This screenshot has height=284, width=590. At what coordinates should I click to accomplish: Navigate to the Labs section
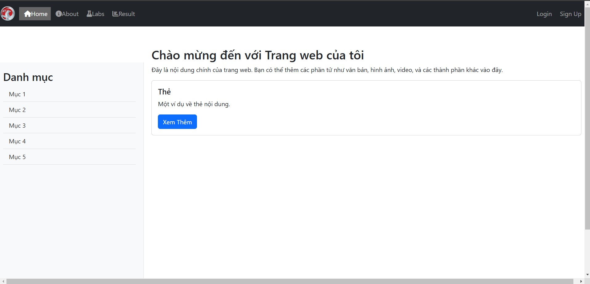point(98,14)
